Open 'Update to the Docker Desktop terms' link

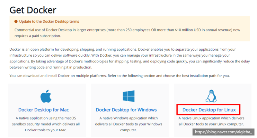tap(49, 21)
